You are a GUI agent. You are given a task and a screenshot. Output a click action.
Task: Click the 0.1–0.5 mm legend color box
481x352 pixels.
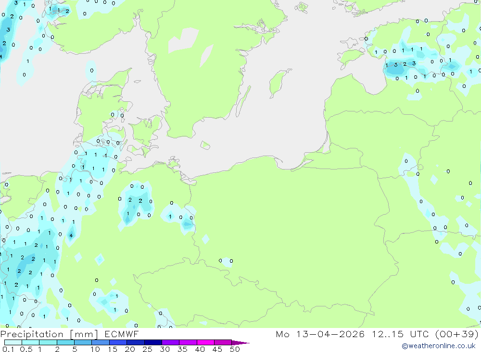click(x=13, y=342)
